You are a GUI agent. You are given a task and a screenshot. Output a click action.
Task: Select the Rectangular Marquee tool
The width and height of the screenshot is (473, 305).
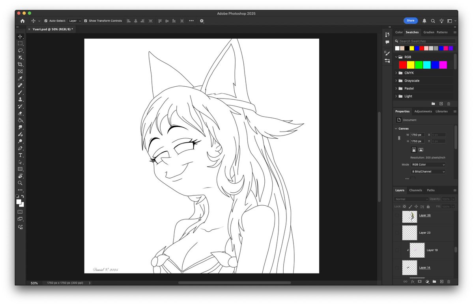20,43
